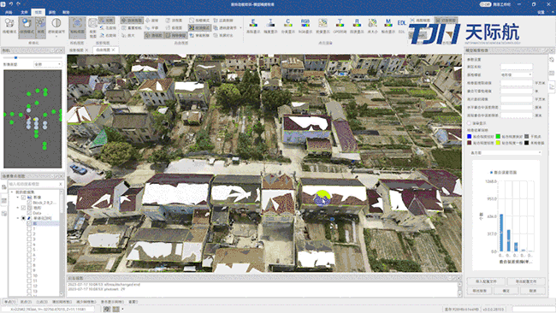Click the model search input field
The height and width of the screenshot is (313, 556).
tap(33, 184)
